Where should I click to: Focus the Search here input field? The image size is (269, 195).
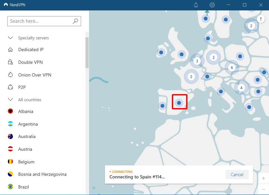pos(44,21)
